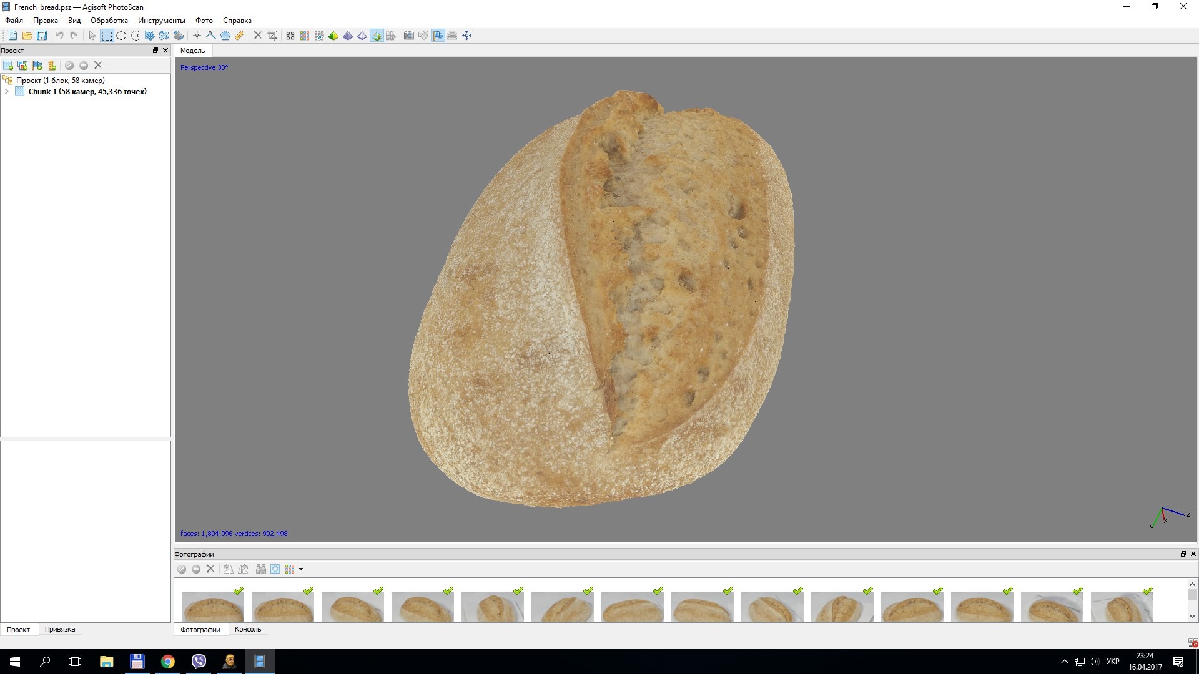Viewport: 1199px width, 674px height.
Task: Toggle the Free-form Selection tool
Action: pyautogui.click(x=135, y=36)
